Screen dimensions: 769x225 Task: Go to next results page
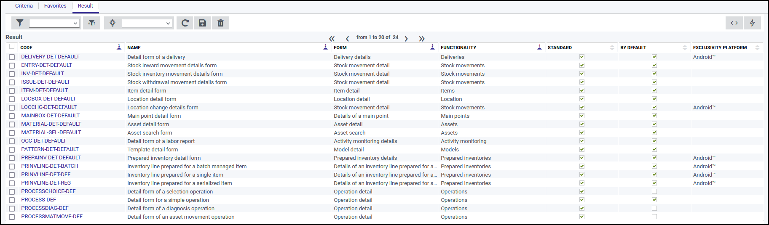coord(406,38)
